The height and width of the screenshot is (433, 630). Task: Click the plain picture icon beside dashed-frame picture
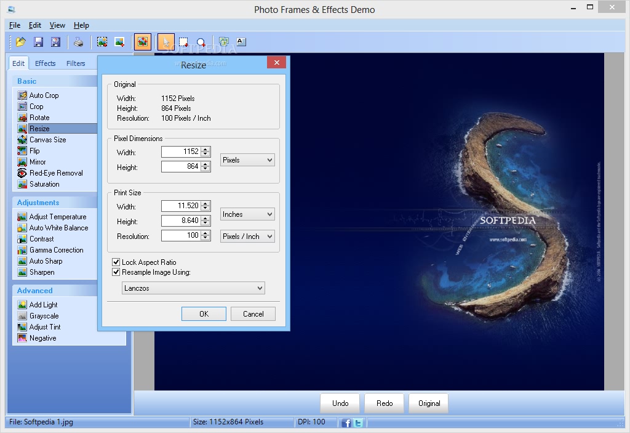[x=119, y=42]
